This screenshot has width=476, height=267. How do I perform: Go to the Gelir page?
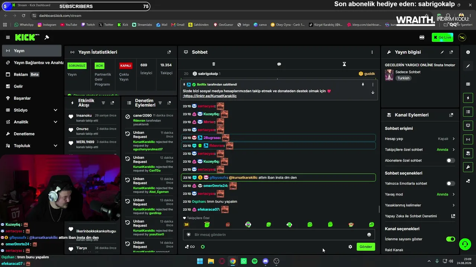click(32, 86)
